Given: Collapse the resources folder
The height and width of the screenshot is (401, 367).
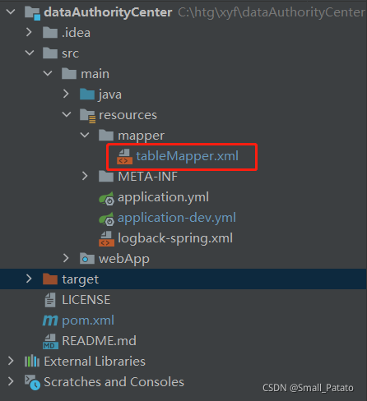Looking at the screenshot, I should [x=67, y=114].
